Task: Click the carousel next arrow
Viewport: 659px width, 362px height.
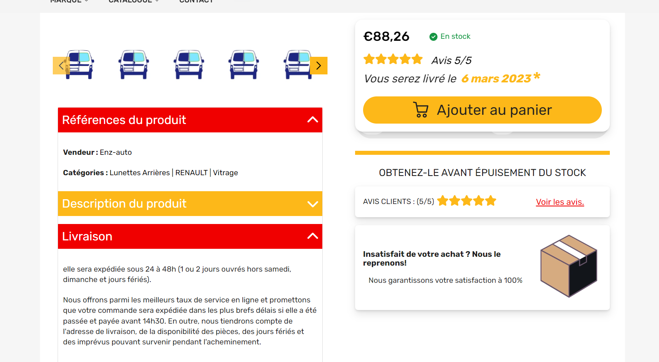Action: coord(319,66)
